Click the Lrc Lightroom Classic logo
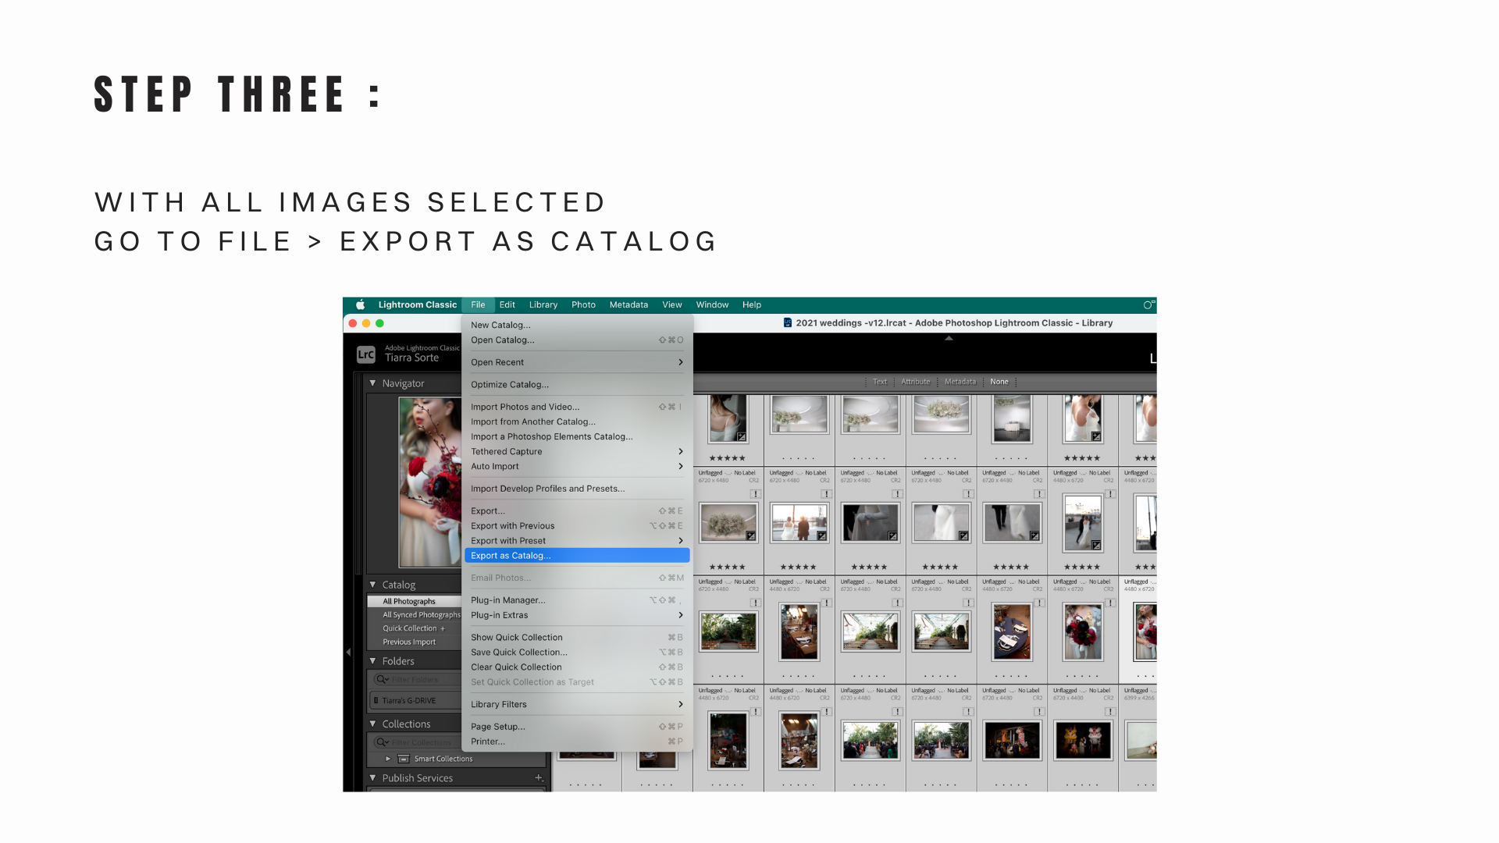 [x=365, y=354]
